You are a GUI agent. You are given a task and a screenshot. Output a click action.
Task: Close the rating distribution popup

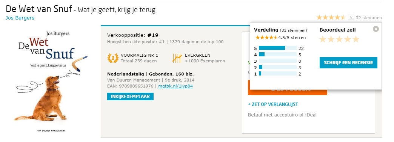point(376,29)
